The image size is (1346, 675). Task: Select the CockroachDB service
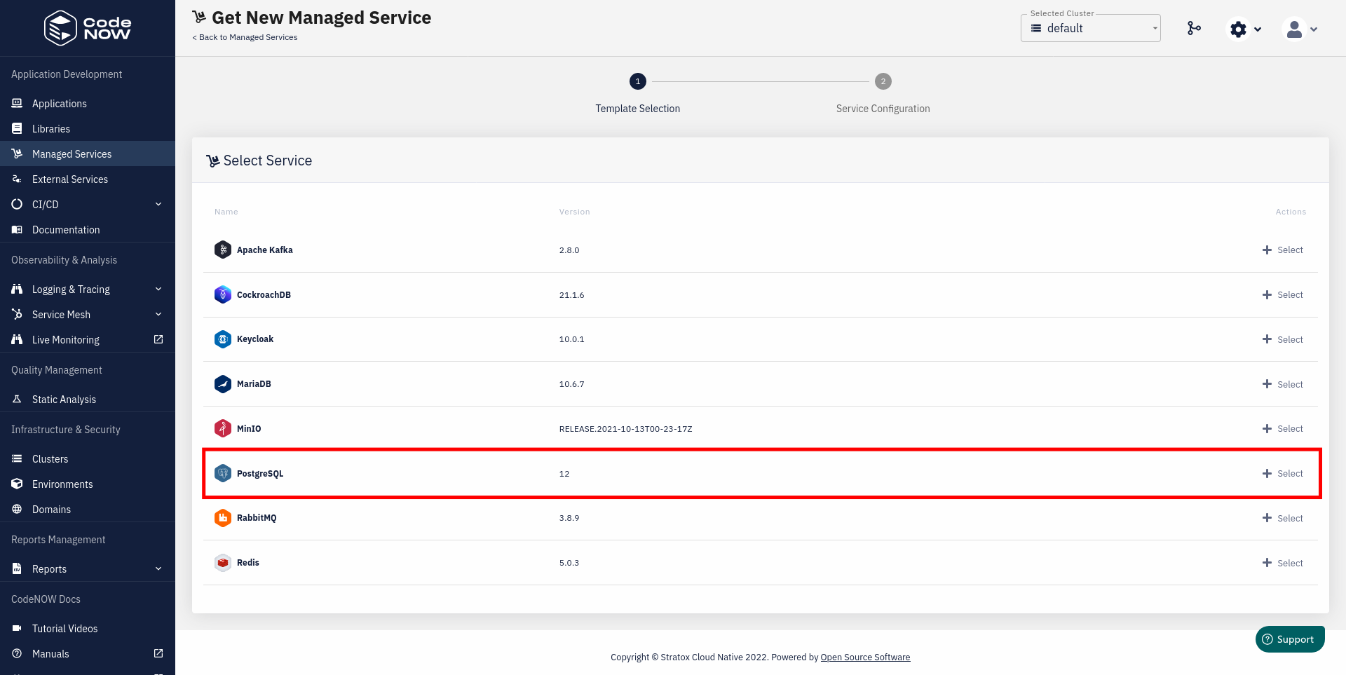pyautogui.click(x=1283, y=295)
